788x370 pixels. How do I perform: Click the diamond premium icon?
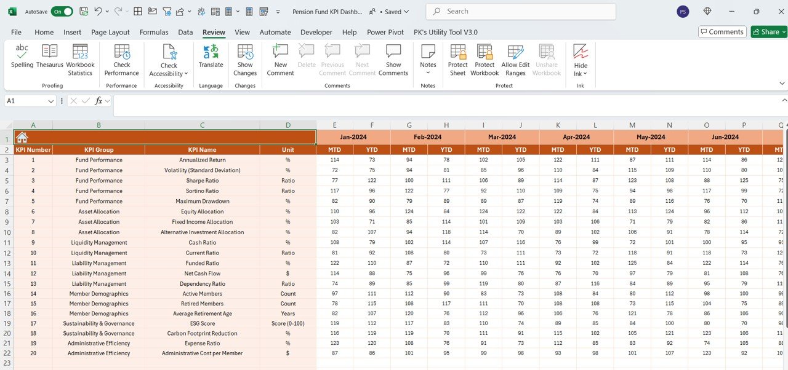707,12
